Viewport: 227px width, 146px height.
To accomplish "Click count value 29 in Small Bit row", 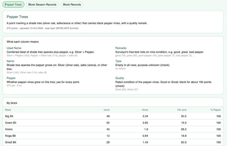I will pos(108,142).
